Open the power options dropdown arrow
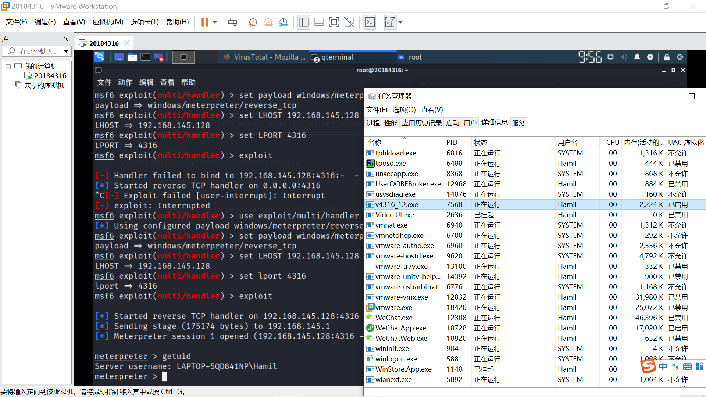 [215, 22]
